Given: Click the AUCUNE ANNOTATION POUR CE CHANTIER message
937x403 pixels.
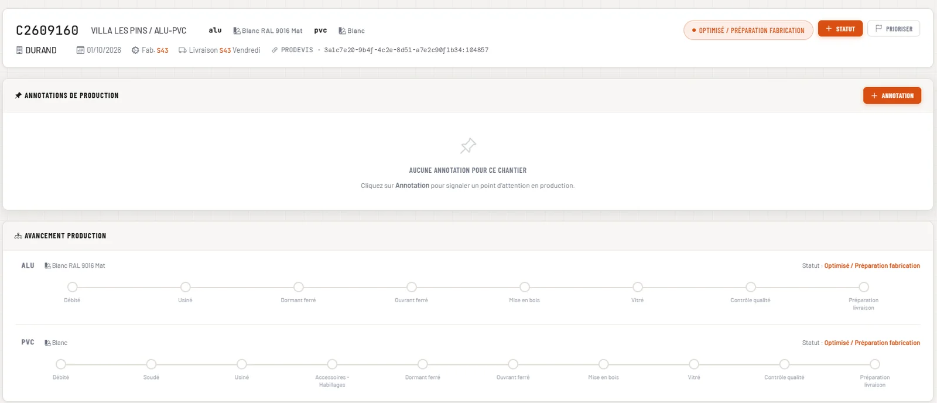Looking at the screenshot, I should [x=468, y=170].
